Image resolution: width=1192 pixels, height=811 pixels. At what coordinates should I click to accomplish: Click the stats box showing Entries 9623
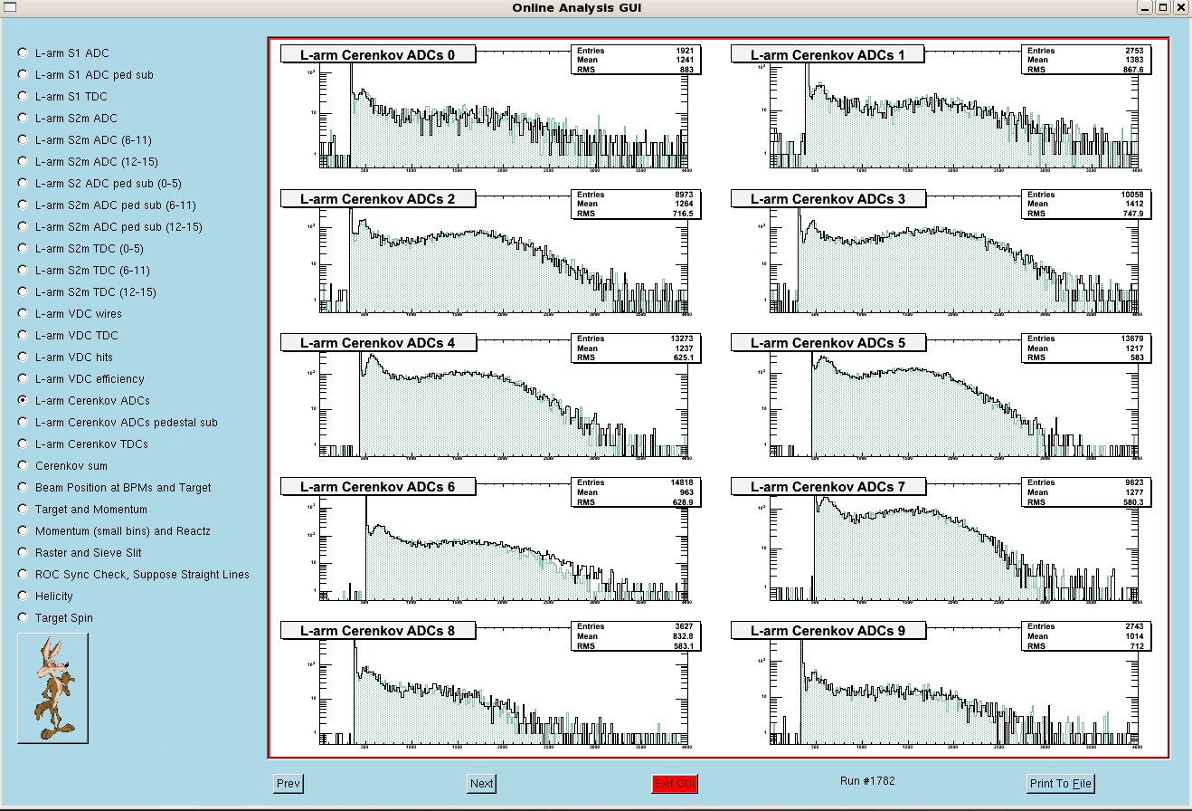pos(1085,491)
